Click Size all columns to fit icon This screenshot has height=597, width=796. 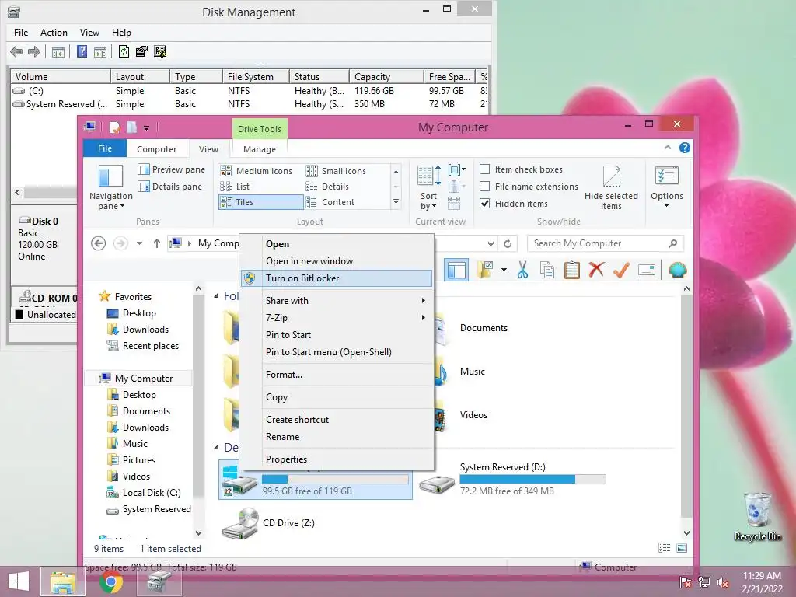[454, 204]
